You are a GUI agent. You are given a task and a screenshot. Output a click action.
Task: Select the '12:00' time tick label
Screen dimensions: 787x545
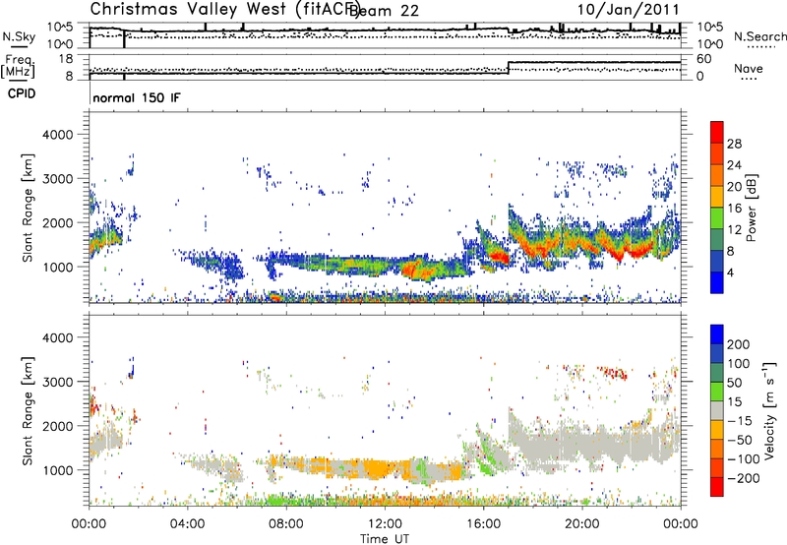click(x=385, y=524)
